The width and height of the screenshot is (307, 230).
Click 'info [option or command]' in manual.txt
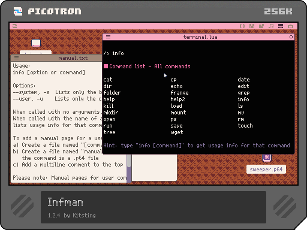49,72
